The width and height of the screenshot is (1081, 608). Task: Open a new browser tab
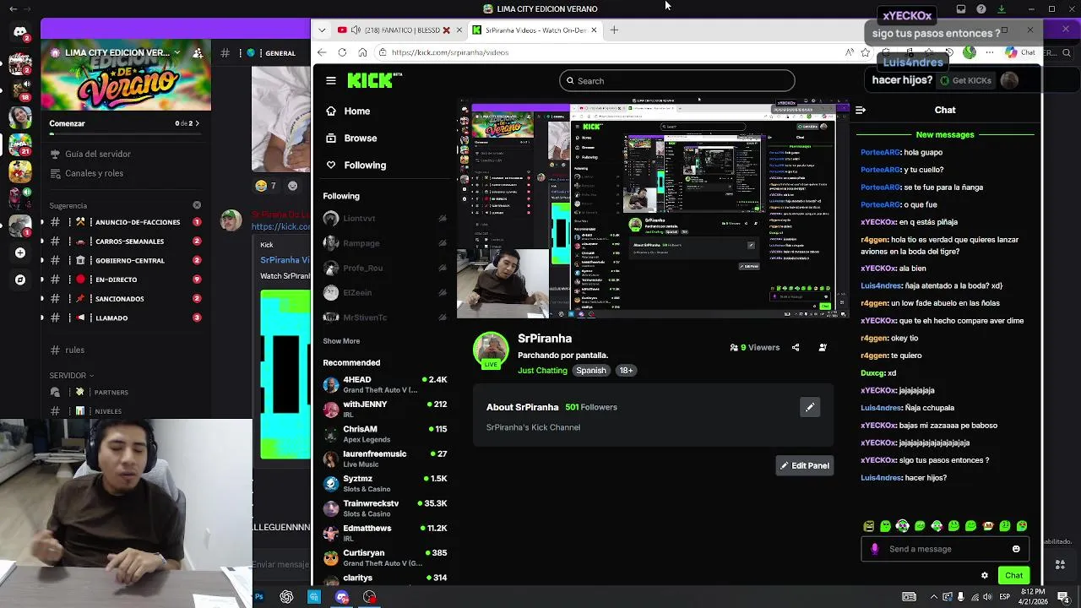[614, 30]
